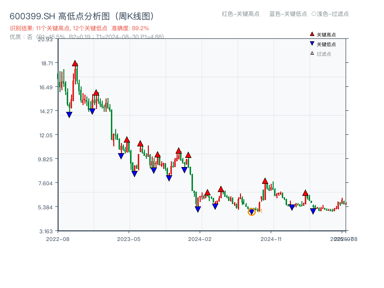
Task: Select the blue down-triangle marker below 2022-08 candles
Action: 69,113
